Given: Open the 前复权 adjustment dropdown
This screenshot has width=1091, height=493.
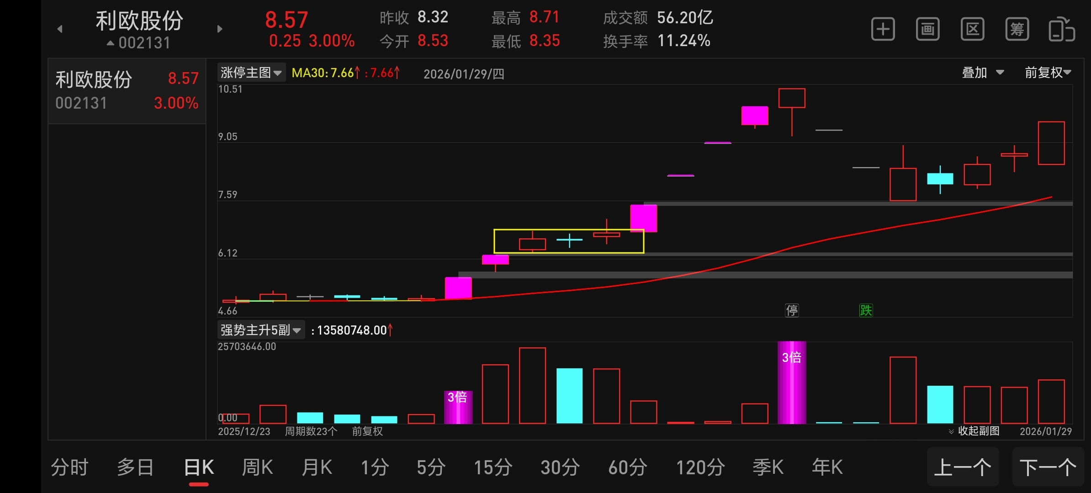Looking at the screenshot, I should coord(1048,73).
